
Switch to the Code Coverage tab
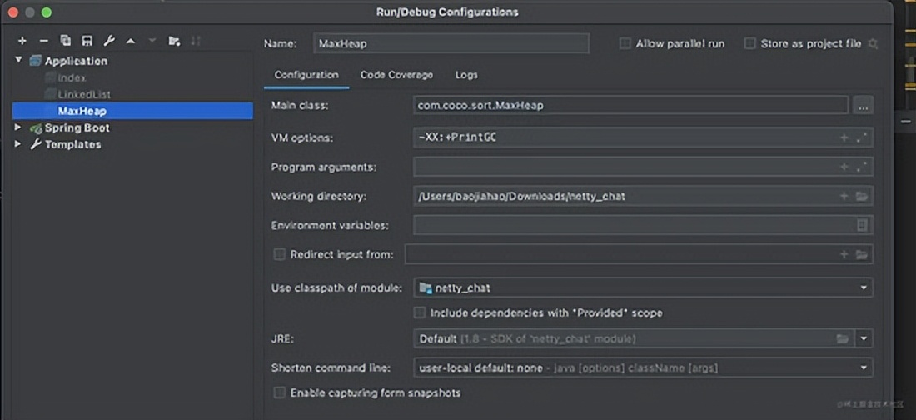(x=396, y=75)
